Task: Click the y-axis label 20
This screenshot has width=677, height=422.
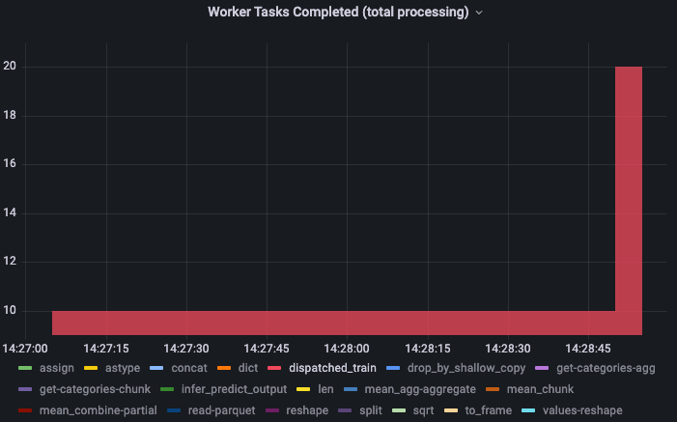Action: click(10, 66)
